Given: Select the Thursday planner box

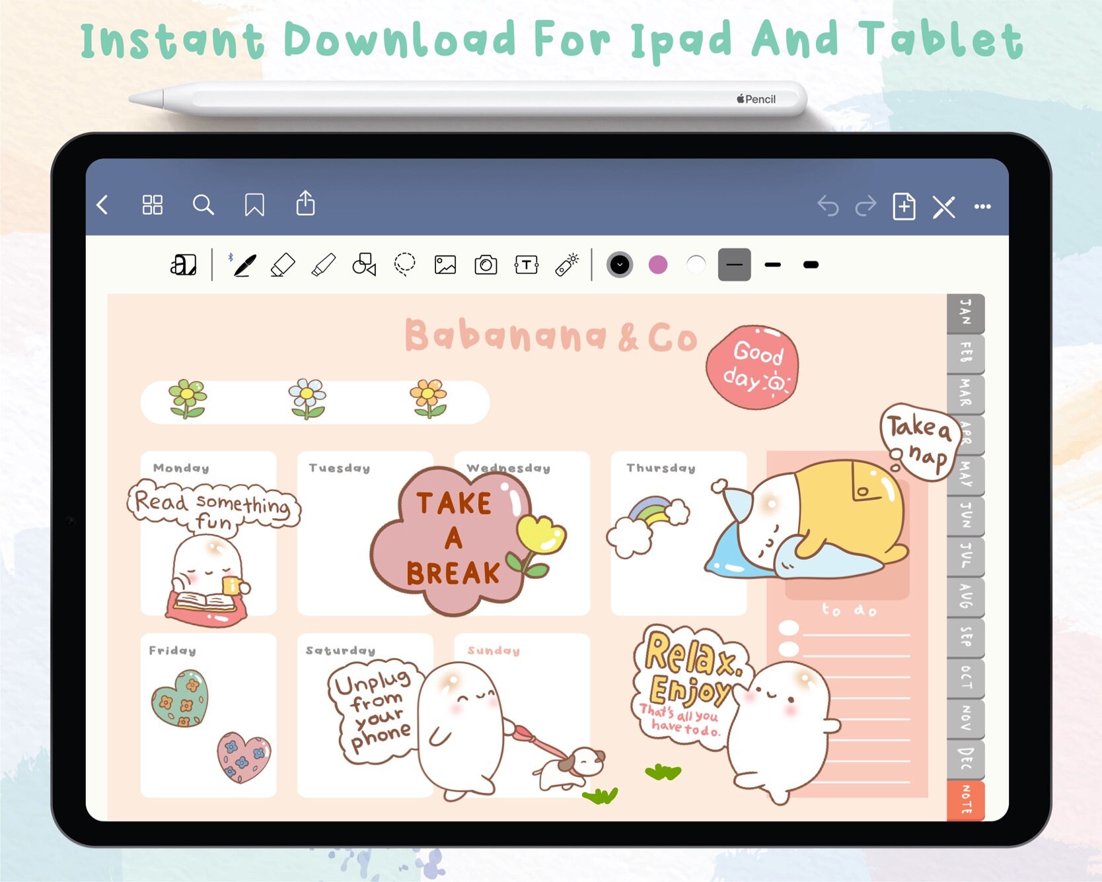Looking at the screenshot, I should (679, 533).
